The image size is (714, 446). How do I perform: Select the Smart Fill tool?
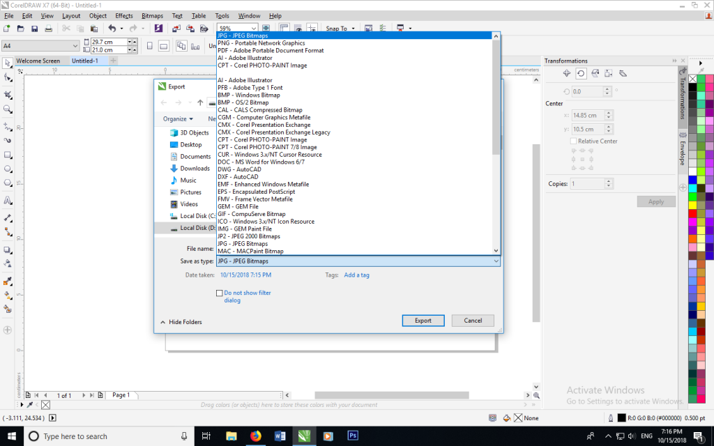[x=7, y=309]
